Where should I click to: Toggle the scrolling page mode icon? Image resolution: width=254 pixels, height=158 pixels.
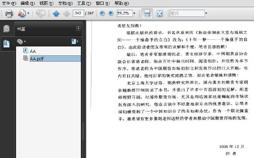coord(147,14)
